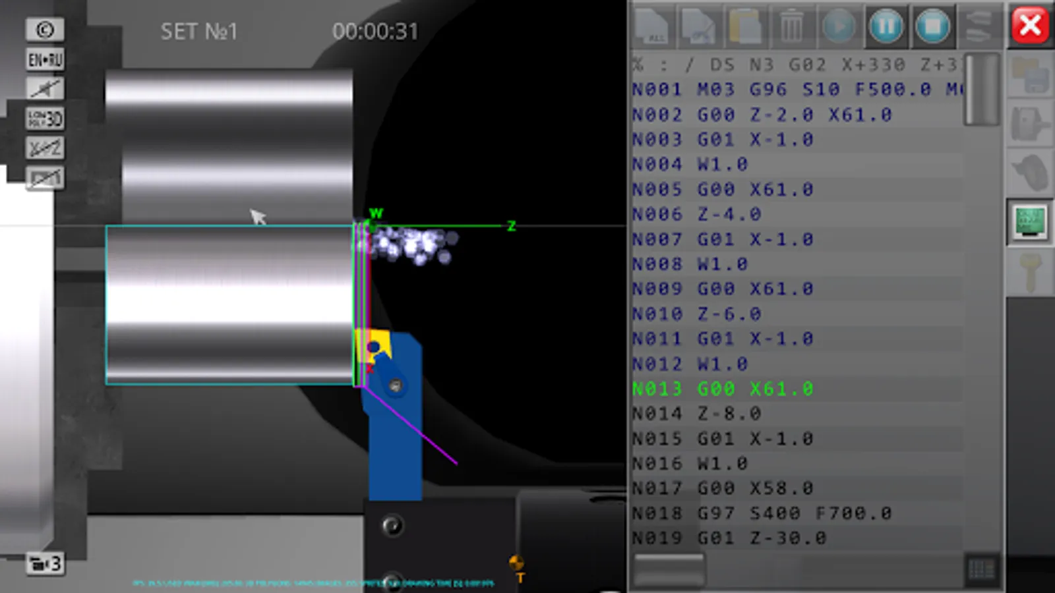Select line N012 W1.0
The width and height of the screenshot is (1055, 593).
coord(797,364)
